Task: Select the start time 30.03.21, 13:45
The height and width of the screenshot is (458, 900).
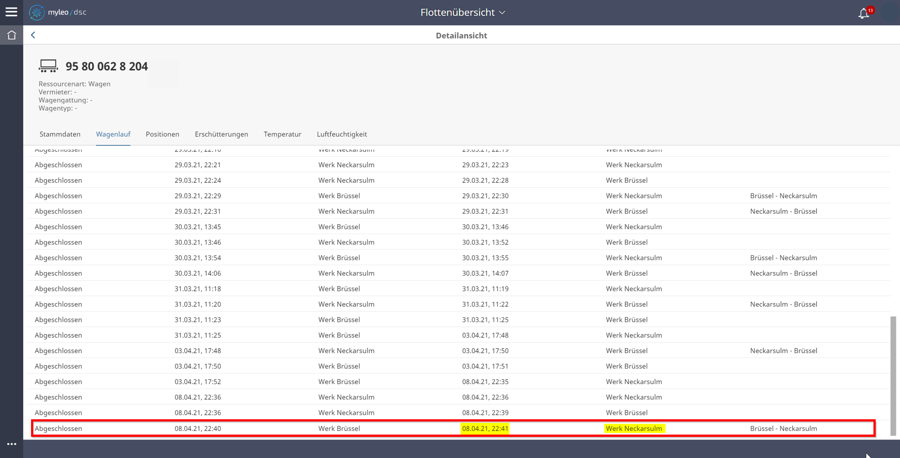Action: [x=198, y=227]
